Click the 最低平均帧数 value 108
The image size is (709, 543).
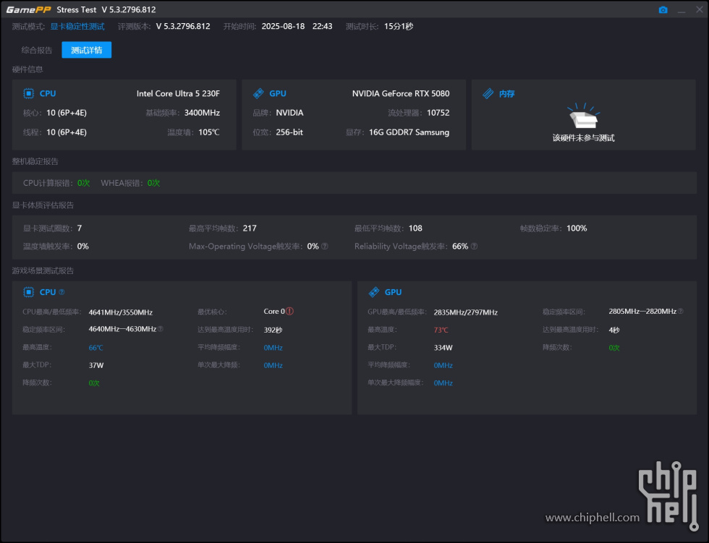415,228
